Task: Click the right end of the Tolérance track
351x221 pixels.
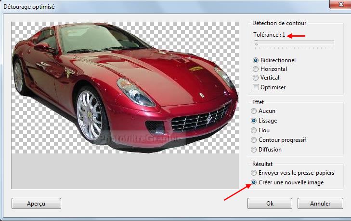Action: pos(333,43)
